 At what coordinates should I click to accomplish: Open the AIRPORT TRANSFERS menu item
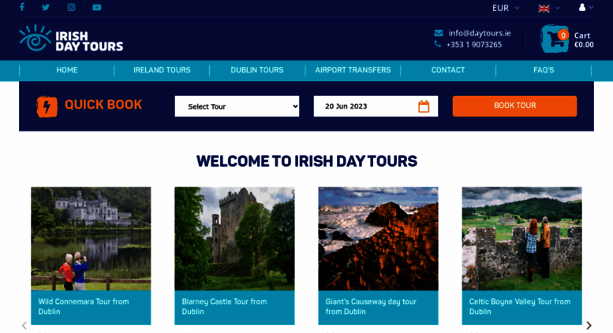click(x=353, y=70)
